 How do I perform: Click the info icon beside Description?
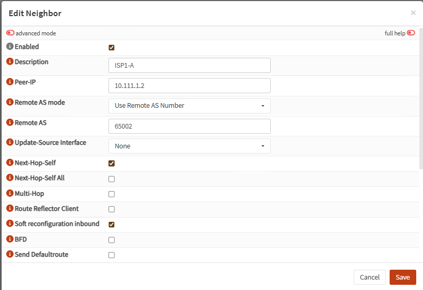click(x=9, y=62)
